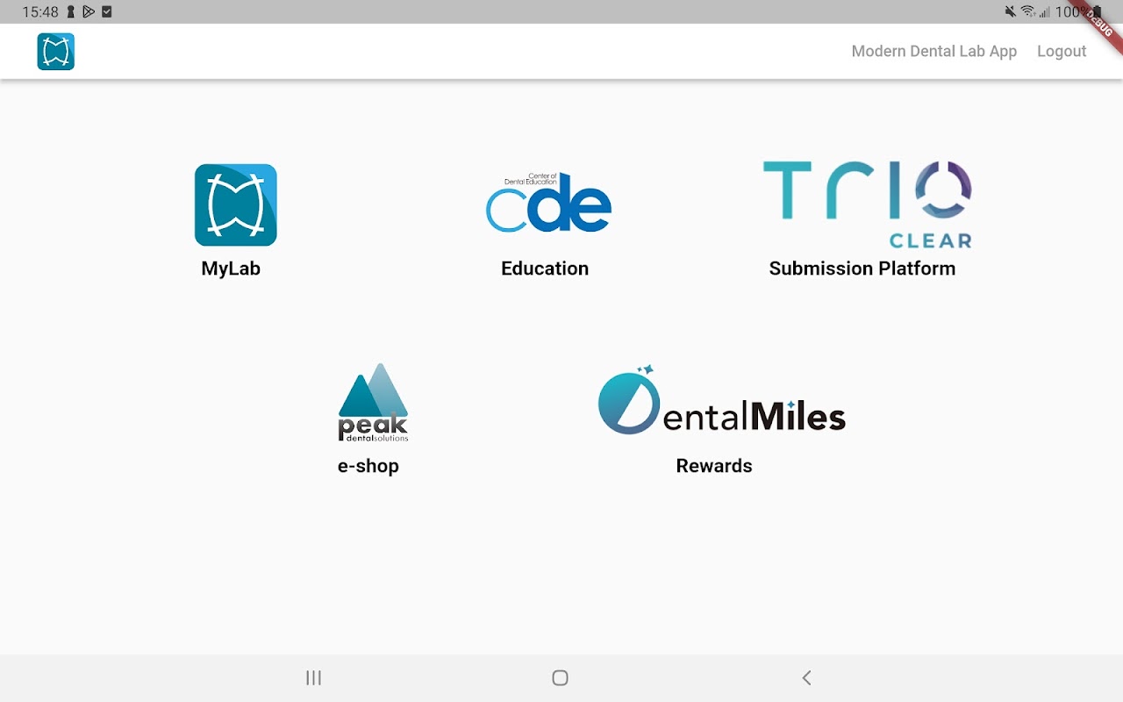Tap the Play Store notification icon
Image resolution: width=1123 pixels, height=702 pixels.
pyautogui.click(x=89, y=11)
